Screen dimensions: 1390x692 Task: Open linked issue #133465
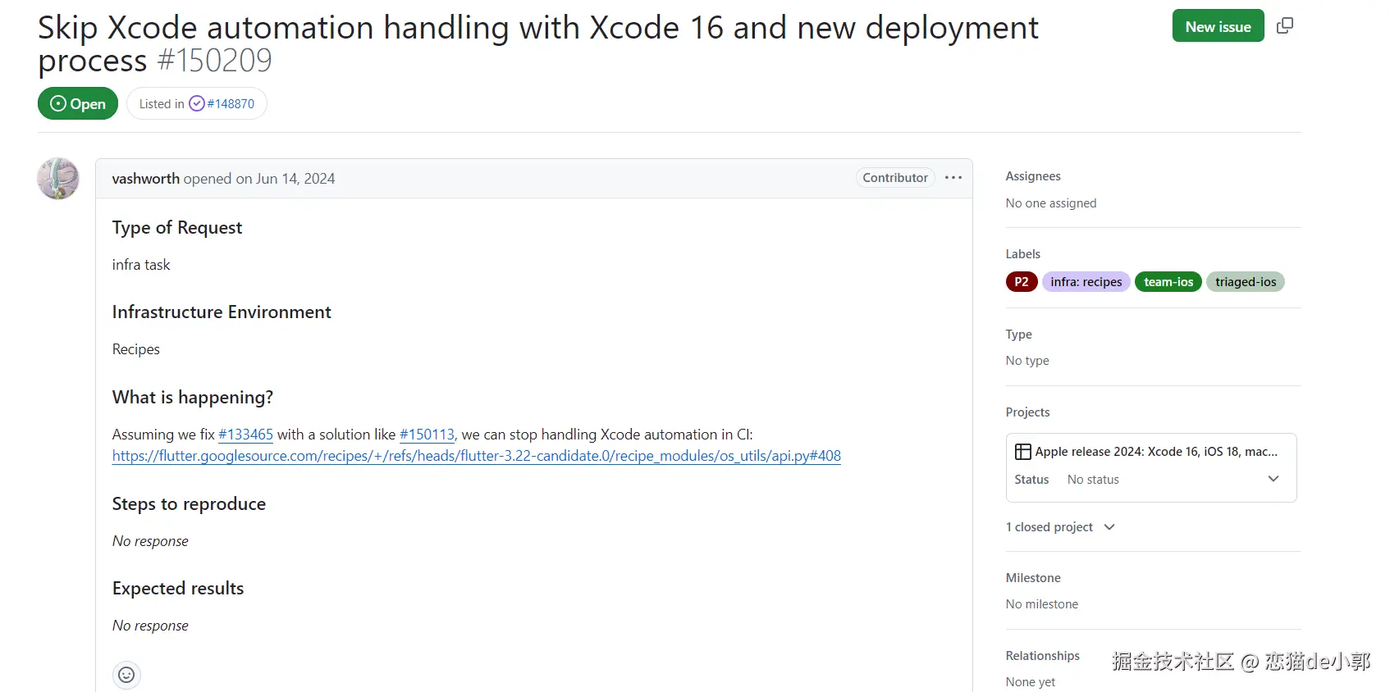click(245, 435)
